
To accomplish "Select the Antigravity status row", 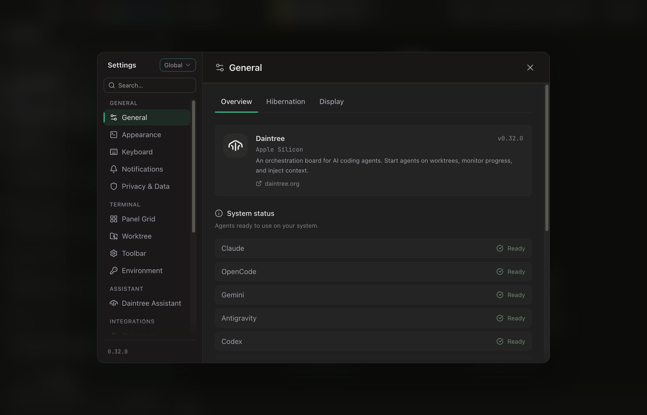I will 373,318.
